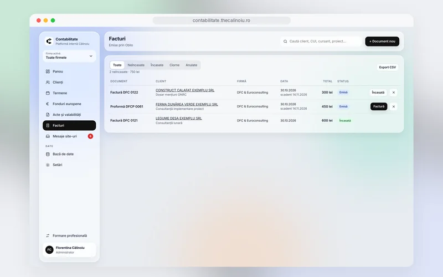443x277 pixels.
Task: Click the Dosar mențiuni ONRC description
Action: (171, 95)
